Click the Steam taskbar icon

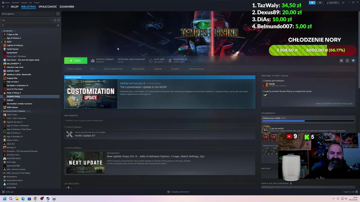click(x=48, y=199)
